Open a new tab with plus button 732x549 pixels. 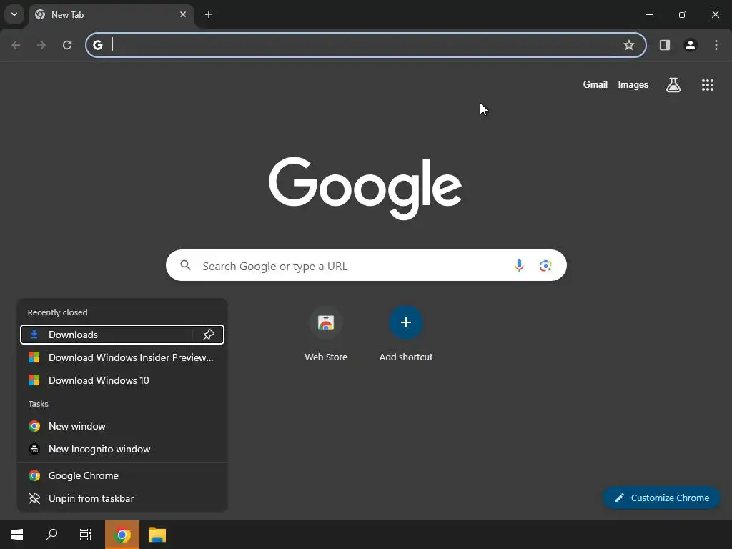click(x=209, y=14)
